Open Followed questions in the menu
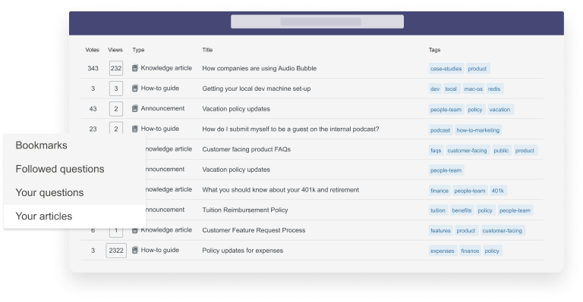583x302 pixels. [60, 169]
